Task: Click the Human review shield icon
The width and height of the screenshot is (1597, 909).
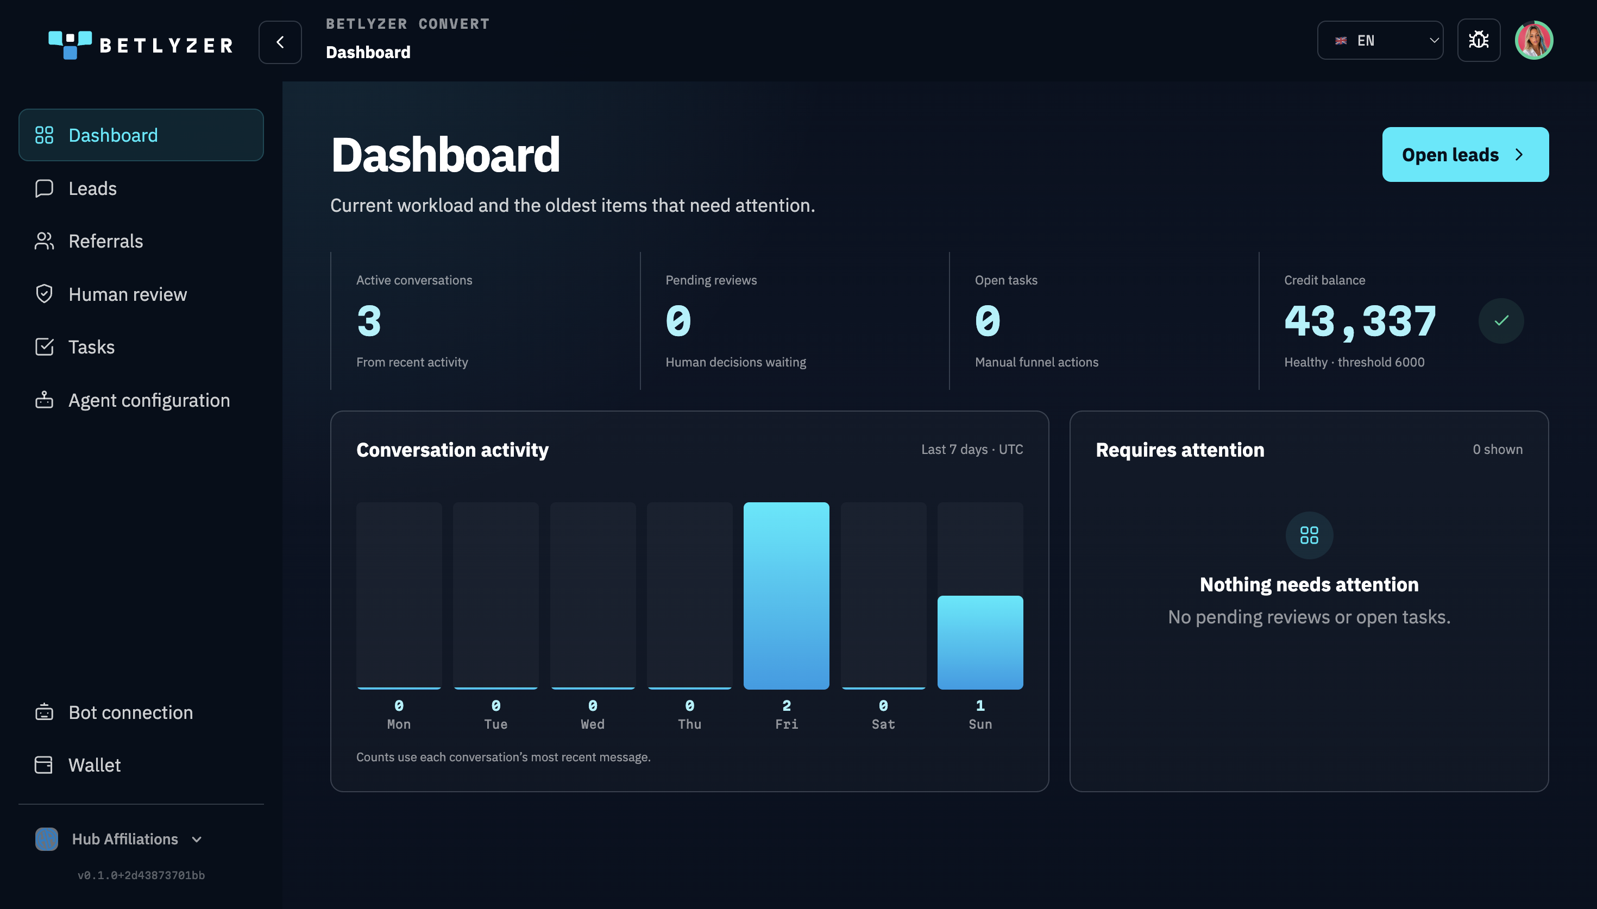Action: click(x=45, y=293)
